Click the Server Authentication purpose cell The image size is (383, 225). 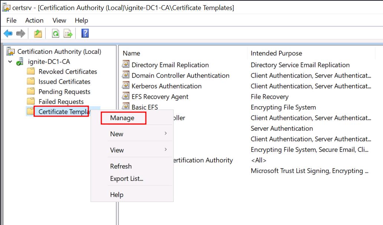click(x=282, y=128)
